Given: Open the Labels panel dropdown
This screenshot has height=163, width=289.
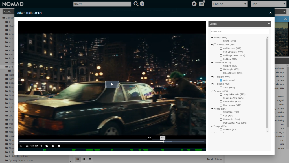Looking at the screenshot, I should pyautogui.click(x=239, y=24).
